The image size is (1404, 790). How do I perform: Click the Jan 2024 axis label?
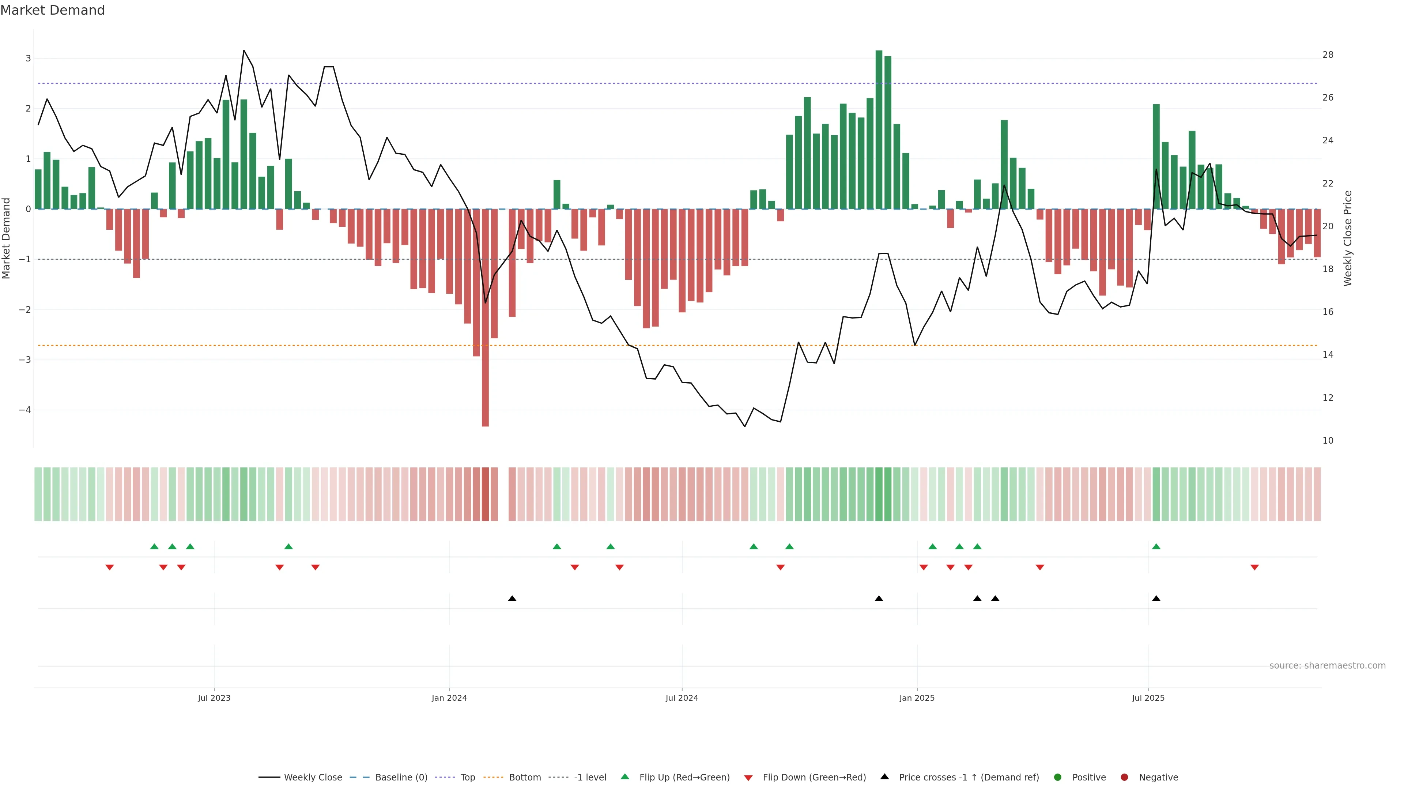point(449,698)
